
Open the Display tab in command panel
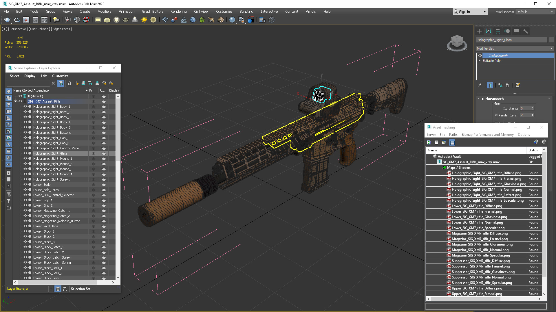pyautogui.click(x=516, y=31)
